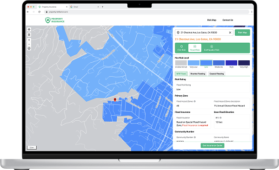Select the NFIP Flood sub-tab

click(x=181, y=73)
